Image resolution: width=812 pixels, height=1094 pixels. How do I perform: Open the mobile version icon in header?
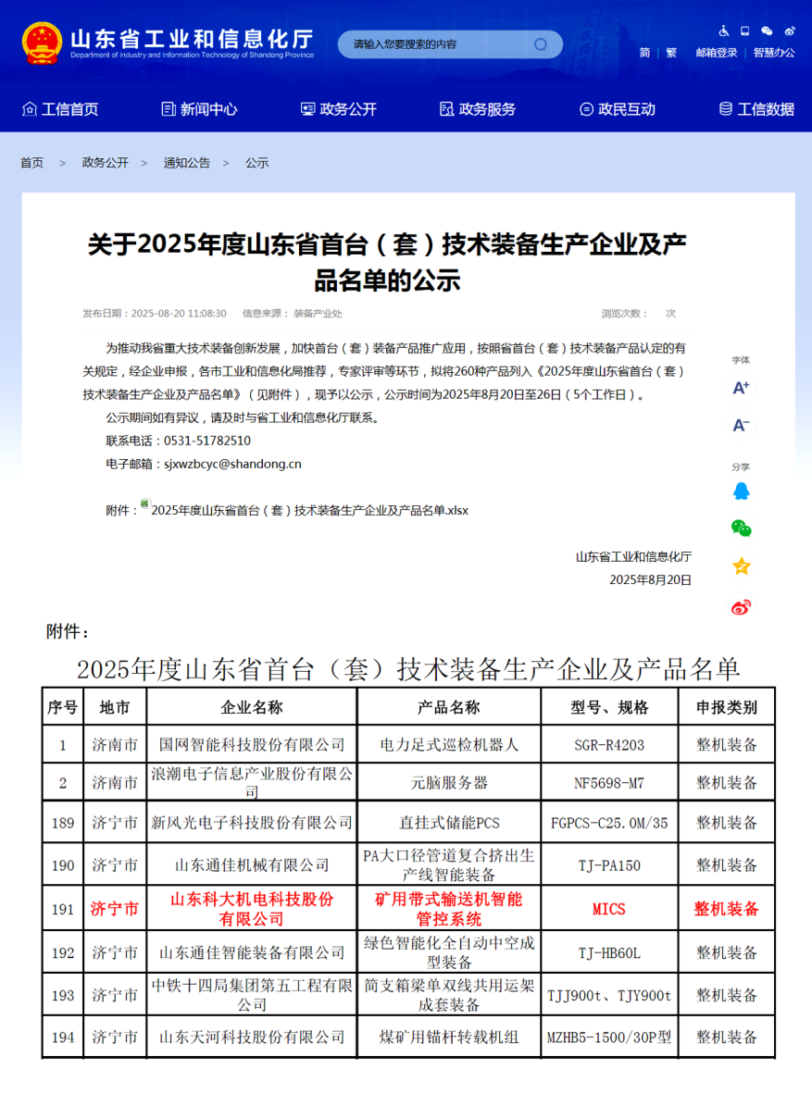click(x=744, y=31)
